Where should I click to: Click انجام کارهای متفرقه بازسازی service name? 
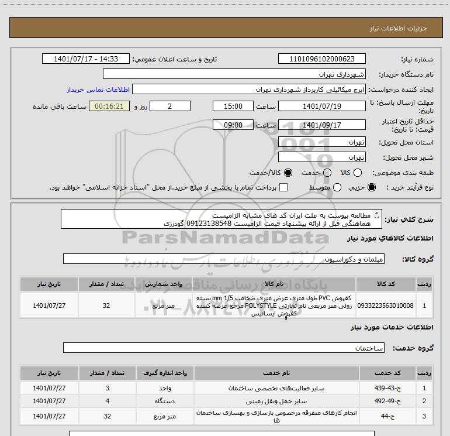276,416
